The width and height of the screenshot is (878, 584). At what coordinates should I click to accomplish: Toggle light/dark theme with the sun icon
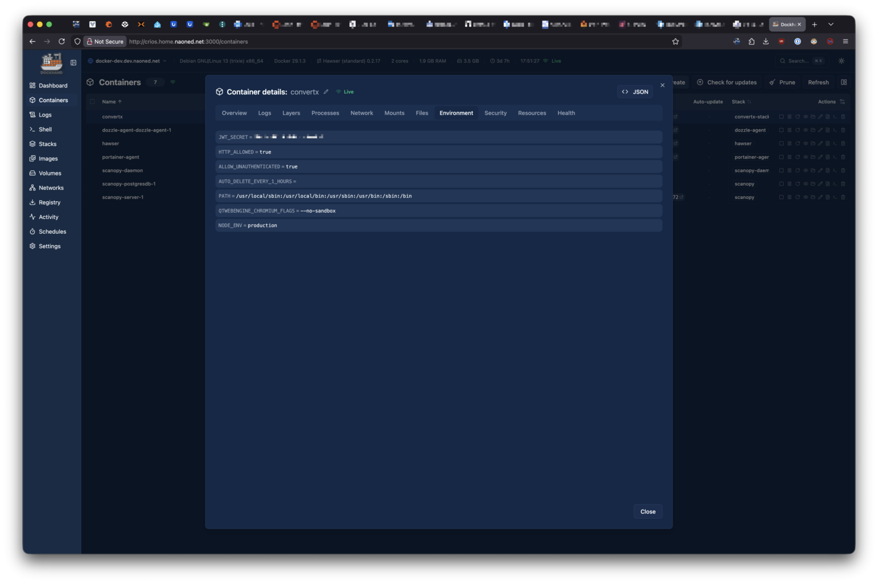(841, 61)
